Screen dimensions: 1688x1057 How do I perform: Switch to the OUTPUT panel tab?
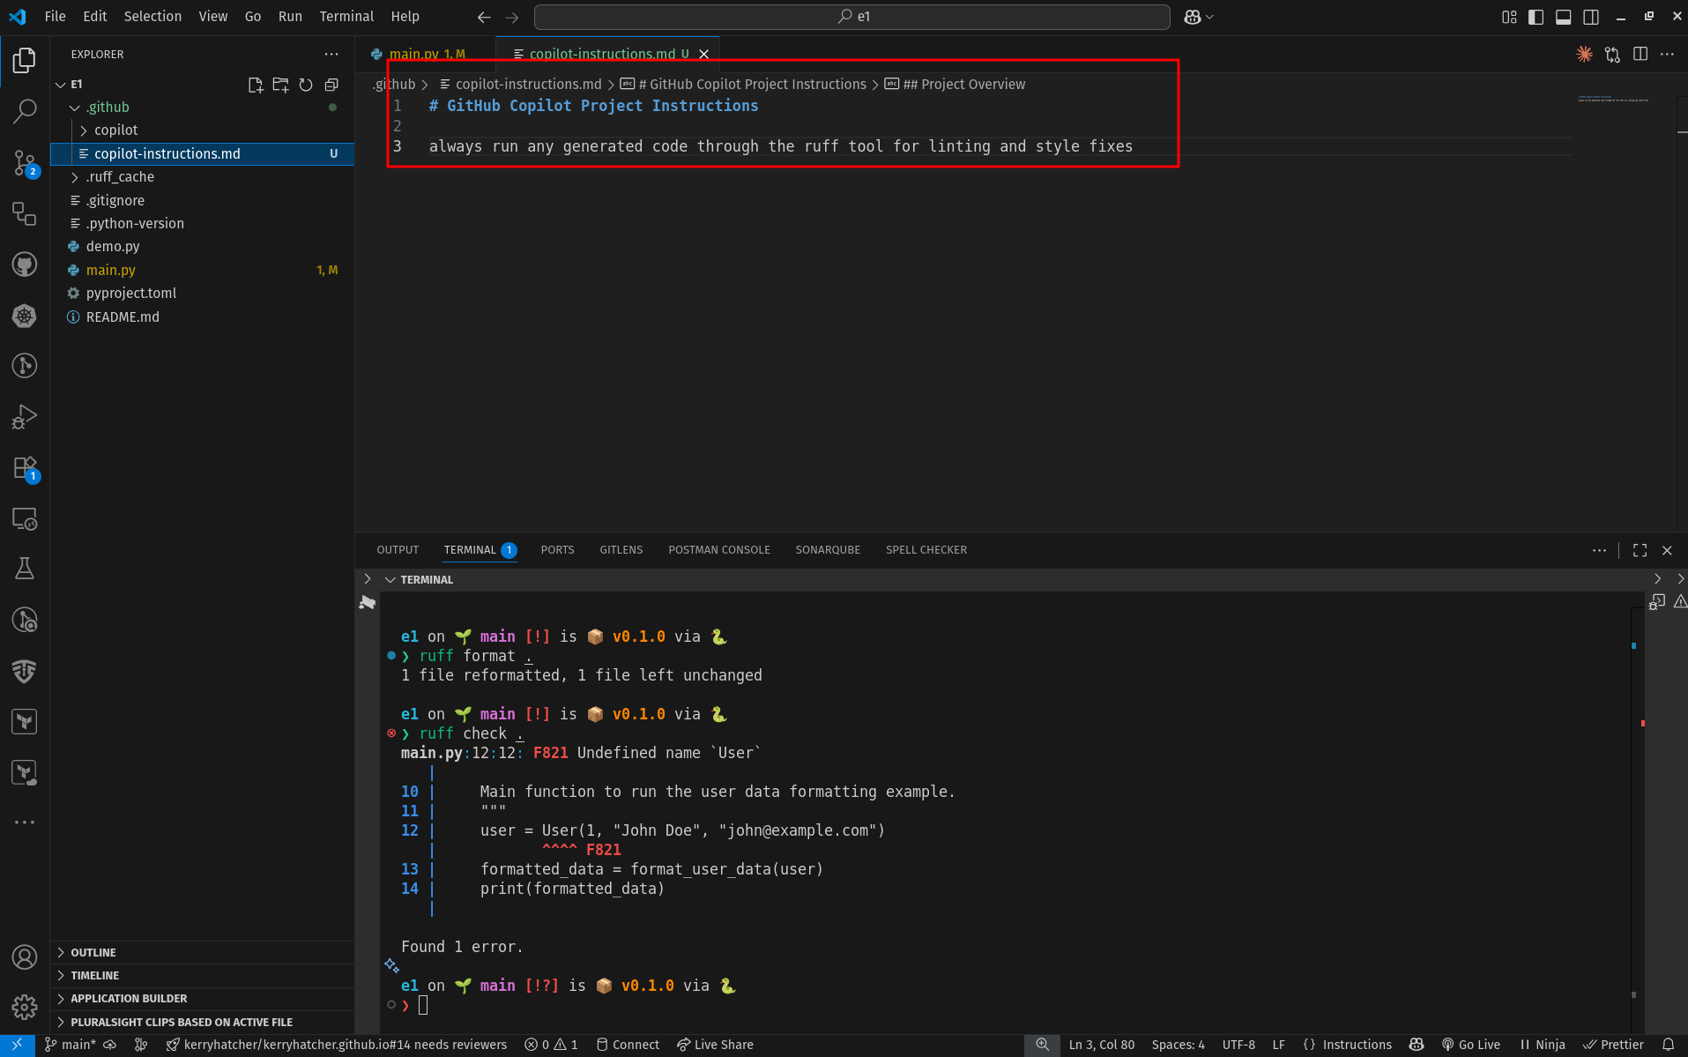(x=398, y=550)
